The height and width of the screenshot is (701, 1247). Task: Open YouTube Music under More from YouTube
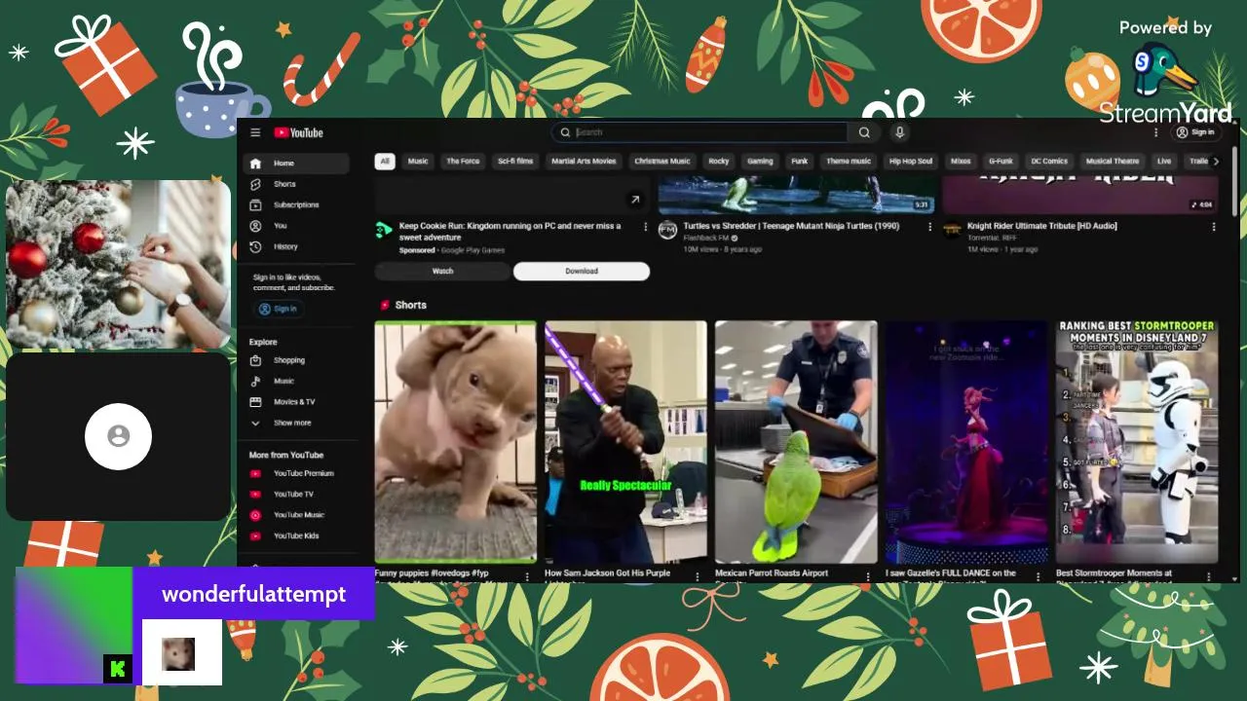pyautogui.click(x=296, y=515)
